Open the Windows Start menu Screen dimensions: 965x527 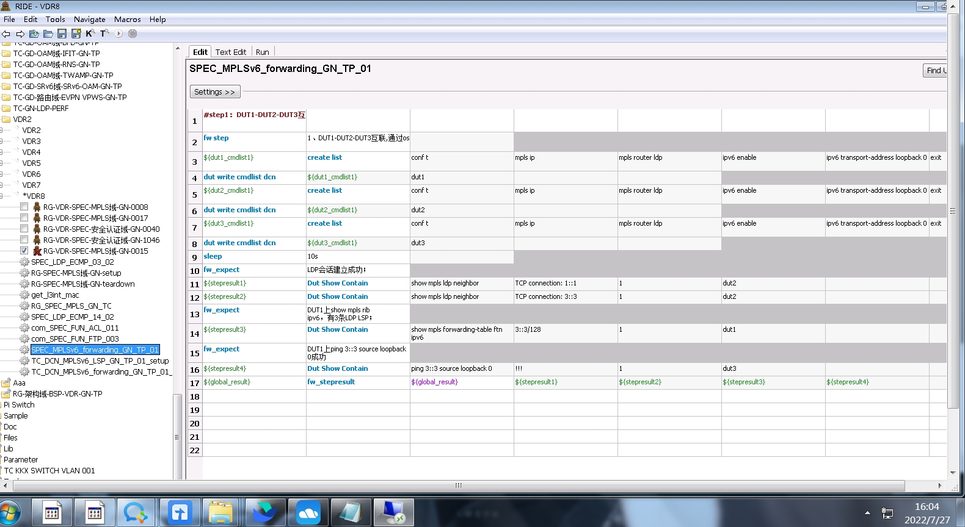(9, 512)
